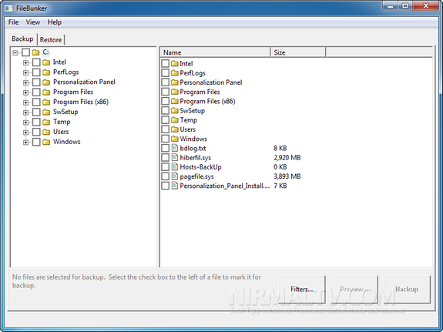
Task: Click the Temp folder icon in file list
Action: pos(175,120)
